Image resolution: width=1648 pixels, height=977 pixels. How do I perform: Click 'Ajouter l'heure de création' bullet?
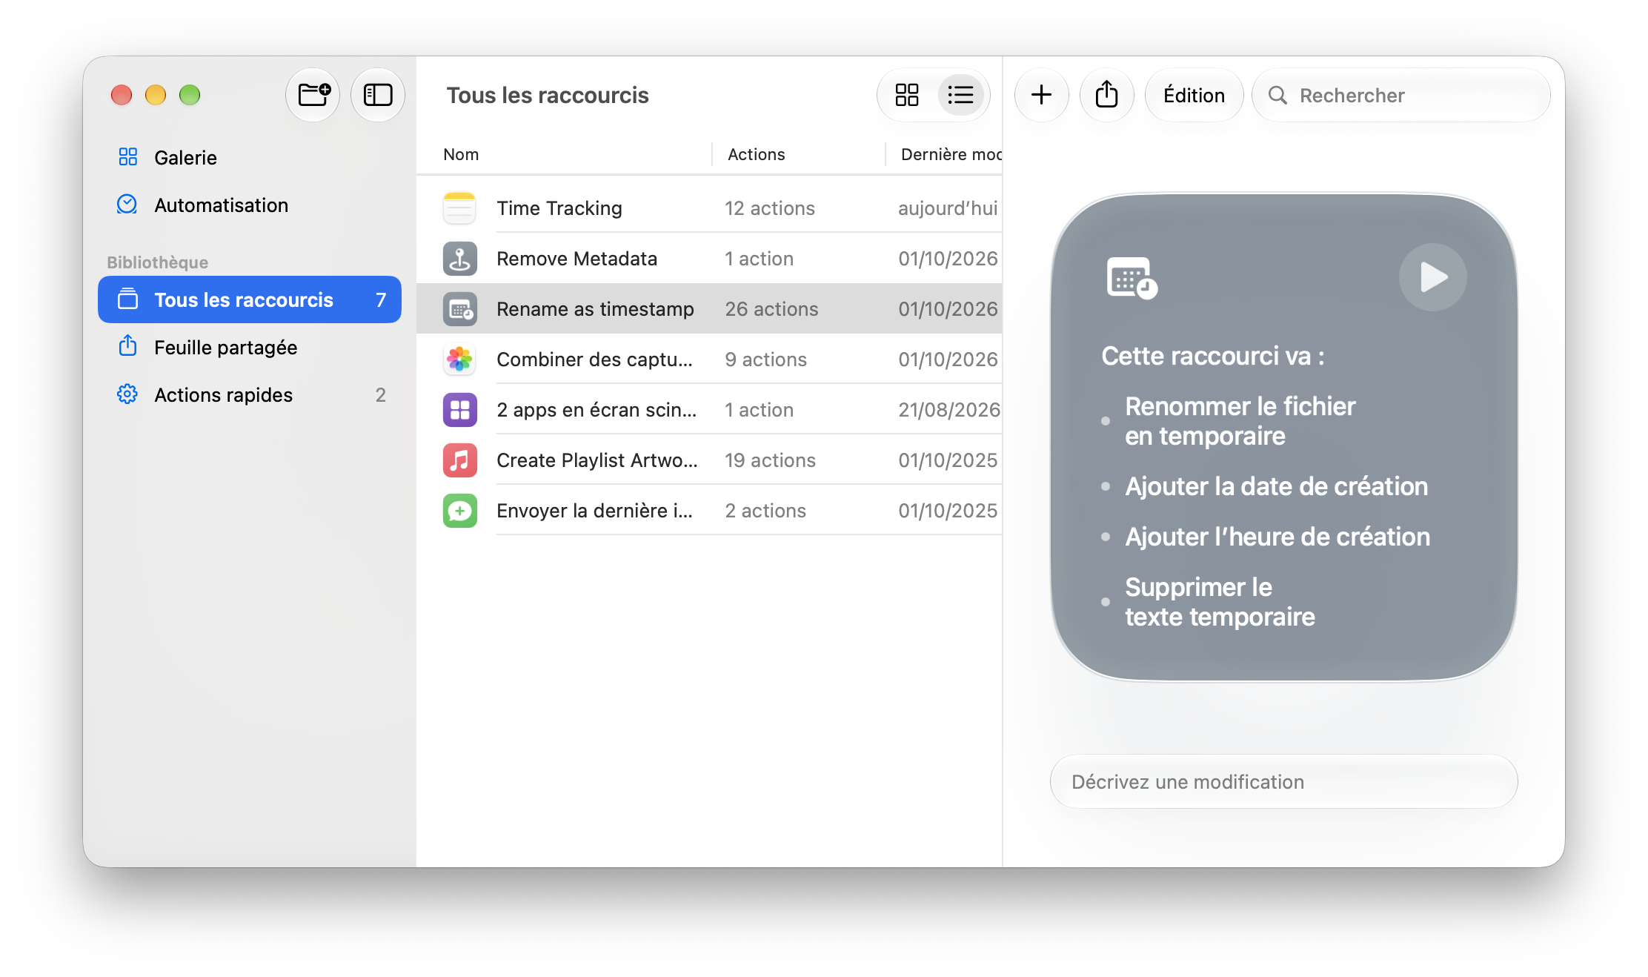click(x=1277, y=537)
